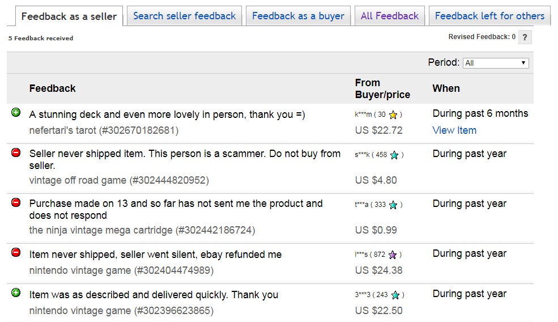Select the All Feedback tab
558x322 pixels.
pos(390,16)
